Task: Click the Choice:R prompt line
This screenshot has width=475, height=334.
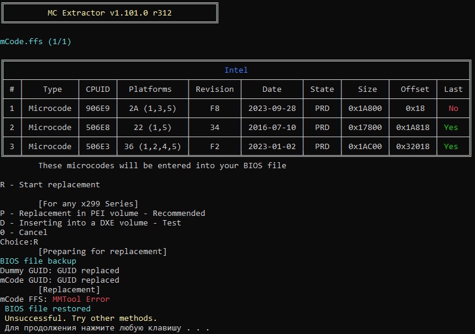Action: pos(19,242)
